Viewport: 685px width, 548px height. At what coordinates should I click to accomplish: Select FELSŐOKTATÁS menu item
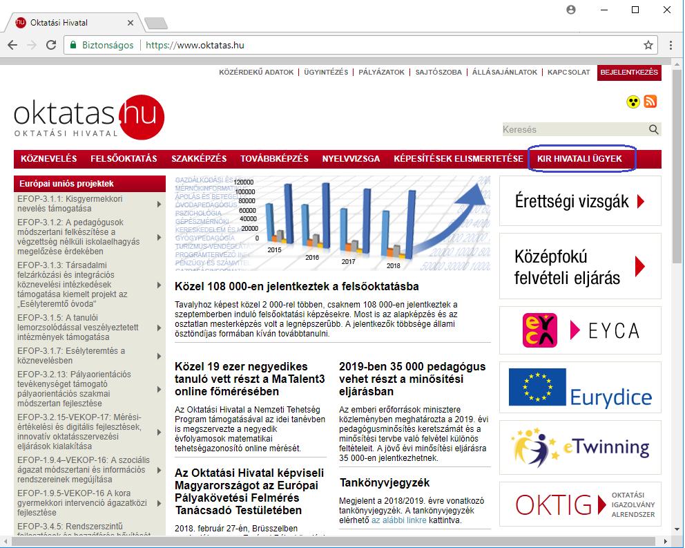tap(124, 159)
